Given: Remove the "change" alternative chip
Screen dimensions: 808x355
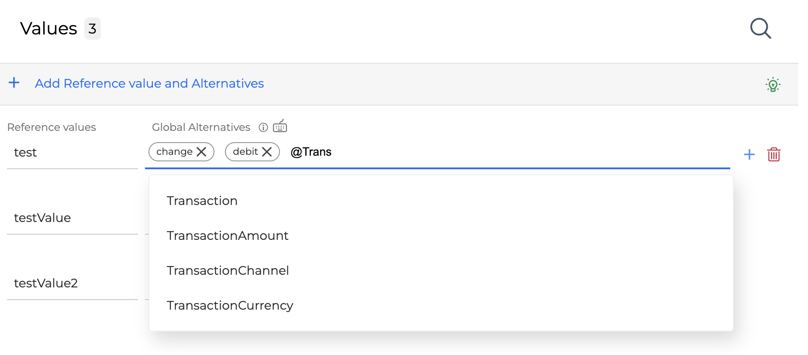Looking at the screenshot, I should [x=202, y=152].
